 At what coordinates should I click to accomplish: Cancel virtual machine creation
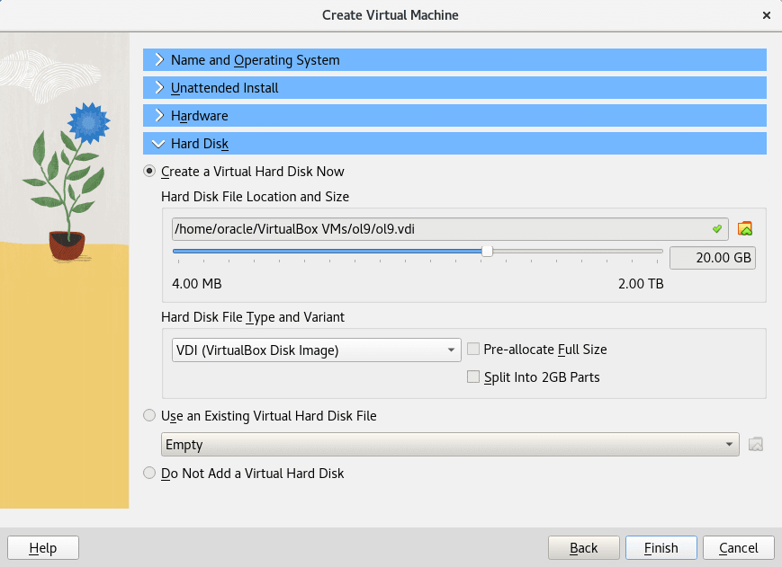(738, 547)
